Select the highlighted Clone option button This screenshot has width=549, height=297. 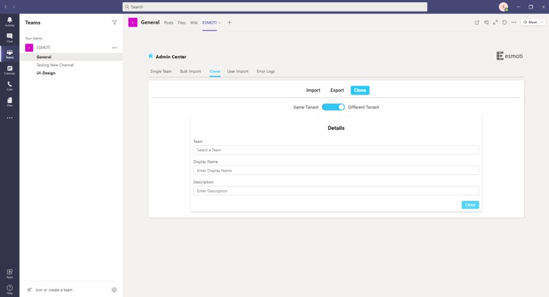(360, 91)
